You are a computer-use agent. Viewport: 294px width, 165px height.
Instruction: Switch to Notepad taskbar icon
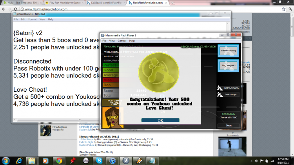tap(152, 161)
